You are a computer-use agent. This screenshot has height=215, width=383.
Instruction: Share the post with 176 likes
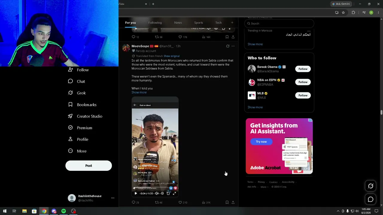(233, 37)
